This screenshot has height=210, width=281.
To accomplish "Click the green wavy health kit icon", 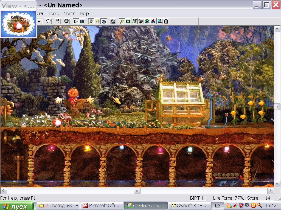I will point(128,21).
